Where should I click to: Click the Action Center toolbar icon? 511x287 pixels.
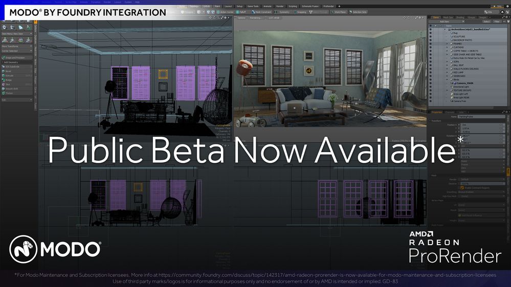[x=218, y=12]
